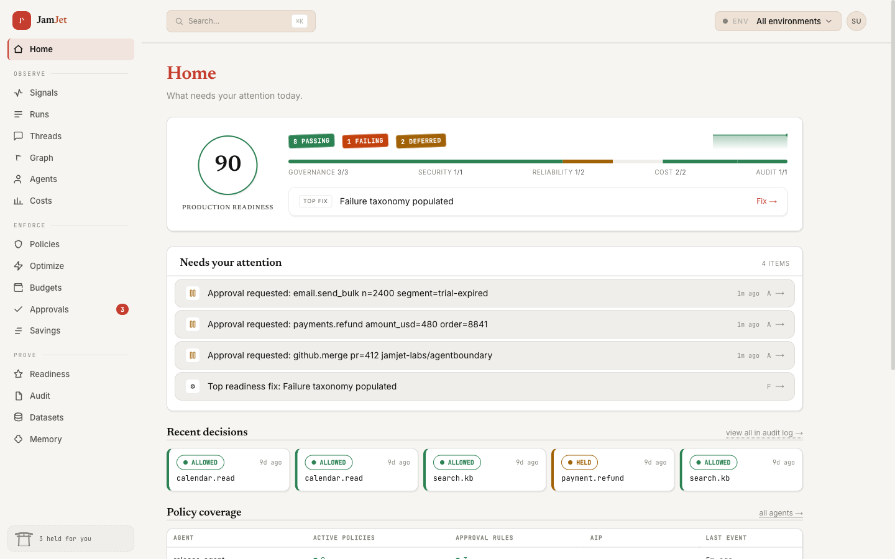Go to Datasets in the sidebar
The image size is (895, 559).
click(71, 417)
